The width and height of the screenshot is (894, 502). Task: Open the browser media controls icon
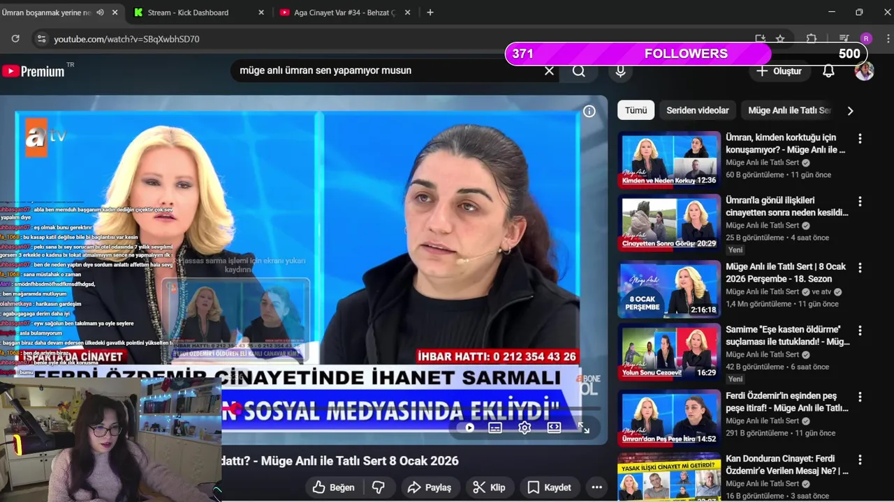pyautogui.click(x=844, y=39)
